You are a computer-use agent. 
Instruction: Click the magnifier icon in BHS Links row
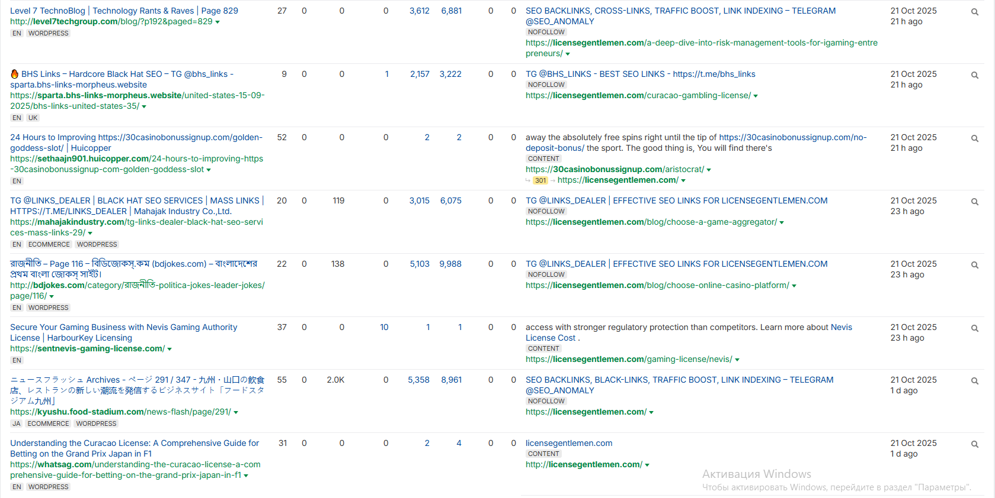[x=974, y=75]
